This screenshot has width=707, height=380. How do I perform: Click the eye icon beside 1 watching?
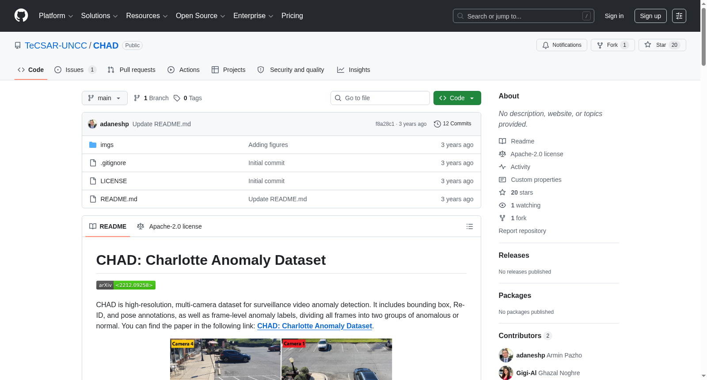(502, 205)
